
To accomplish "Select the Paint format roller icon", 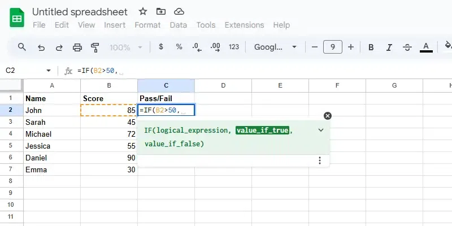I will tap(95, 47).
